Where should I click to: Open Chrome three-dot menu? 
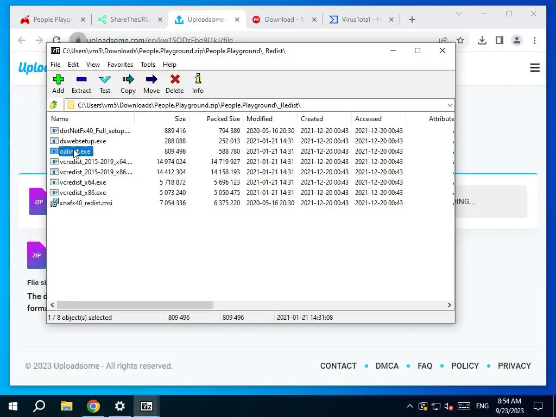click(x=534, y=40)
